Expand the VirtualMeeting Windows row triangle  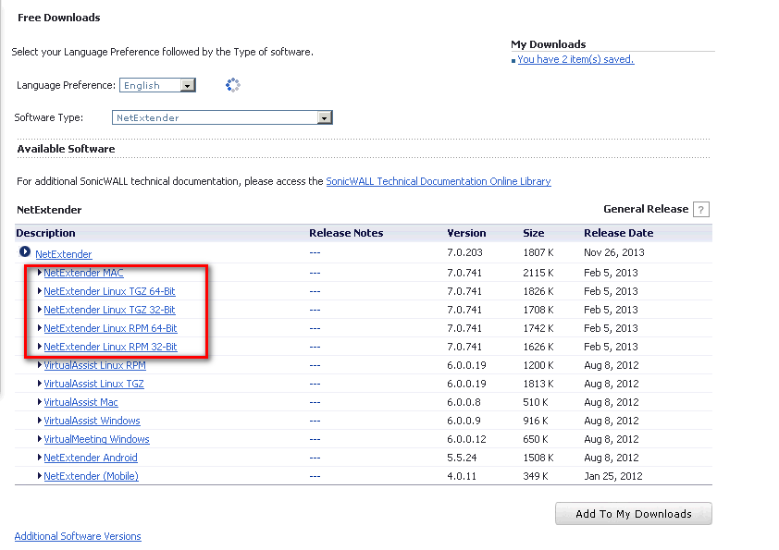(x=40, y=439)
